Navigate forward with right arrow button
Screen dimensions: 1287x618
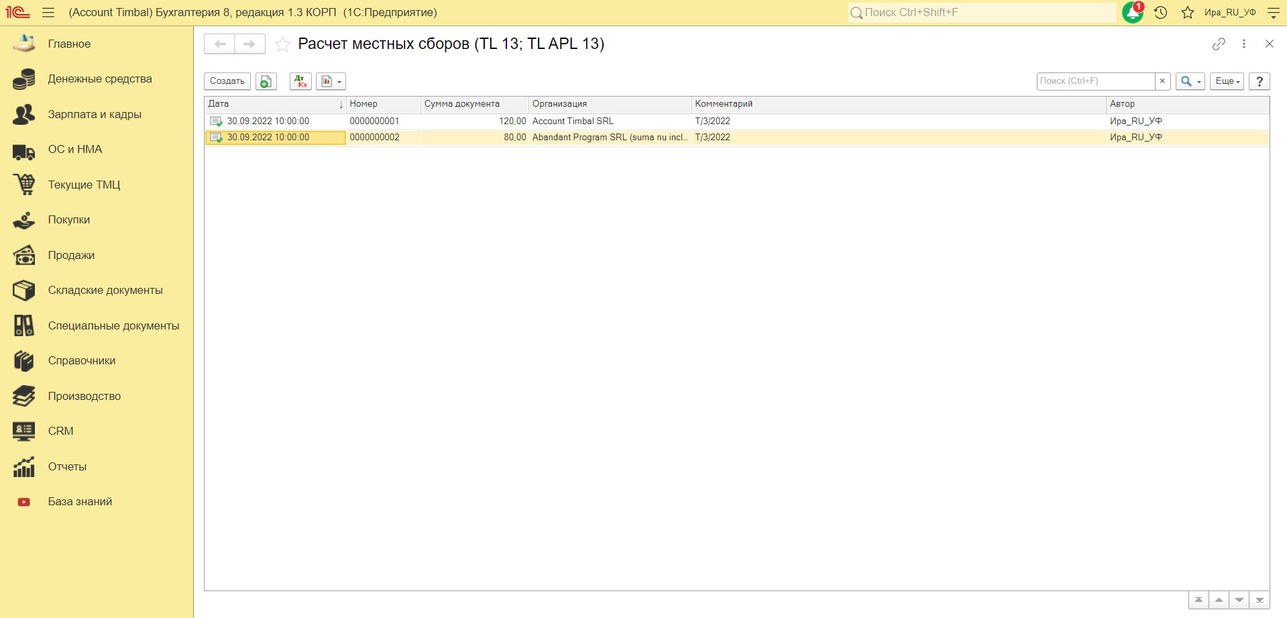[x=249, y=44]
